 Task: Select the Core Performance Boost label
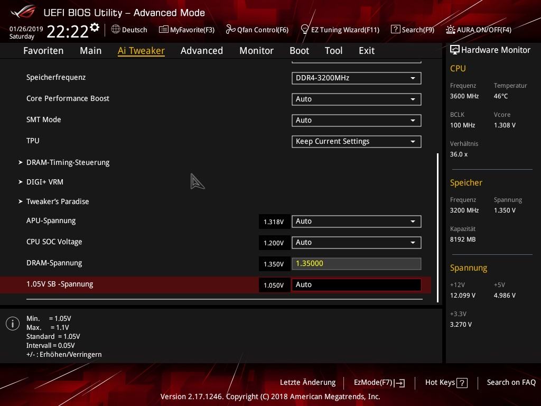pyautogui.click(x=68, y=98)
